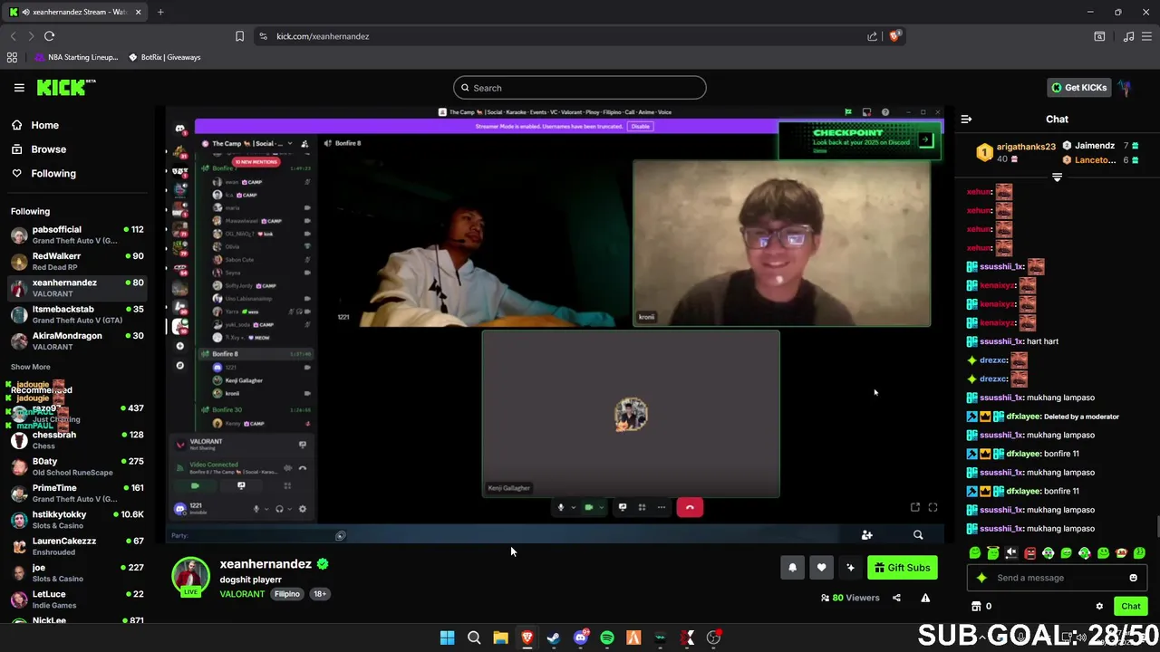Open Steam from the taskbar
This screenshot has height=652, width=1160.
554,638
